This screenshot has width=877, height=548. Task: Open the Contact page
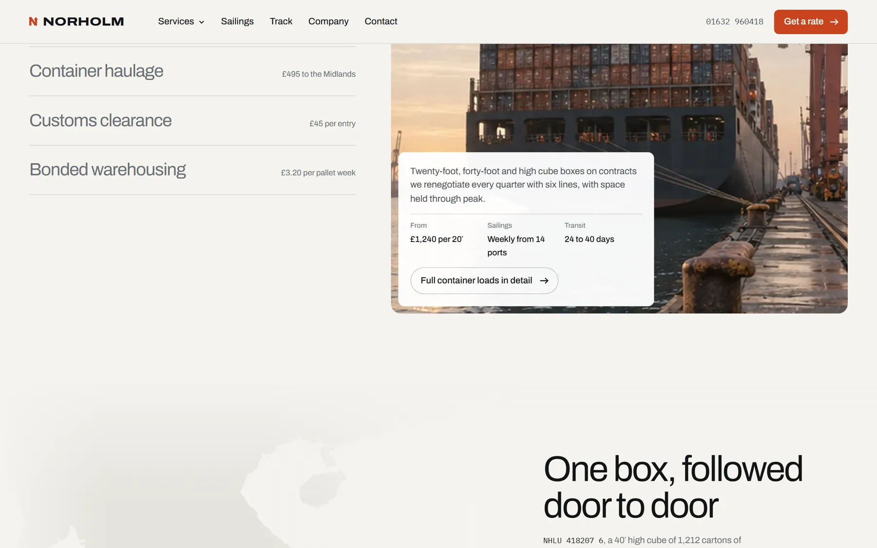pyautogui.click(x=381, y=21)
